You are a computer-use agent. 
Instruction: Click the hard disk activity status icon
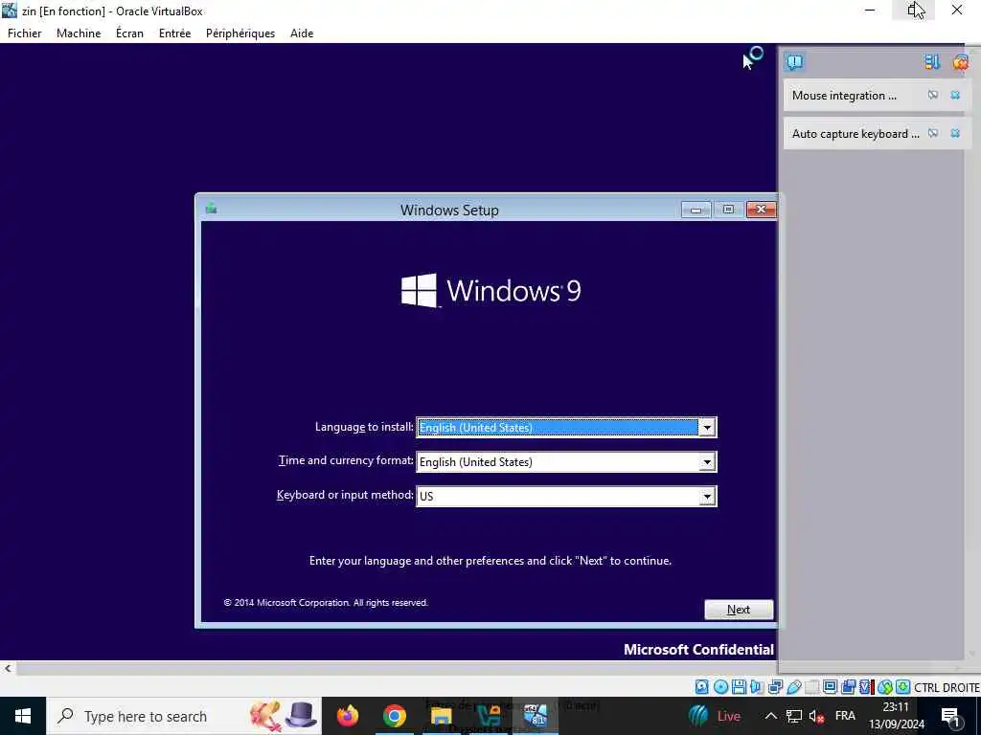pyautogui.click(x=701, y=687)
